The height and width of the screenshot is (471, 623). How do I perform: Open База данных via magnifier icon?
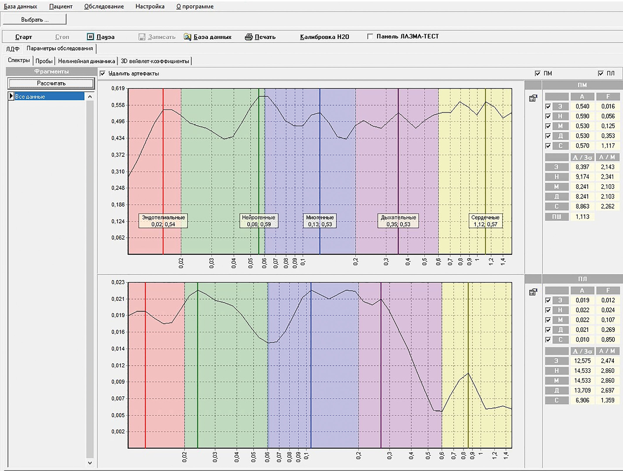coord(188,37)
